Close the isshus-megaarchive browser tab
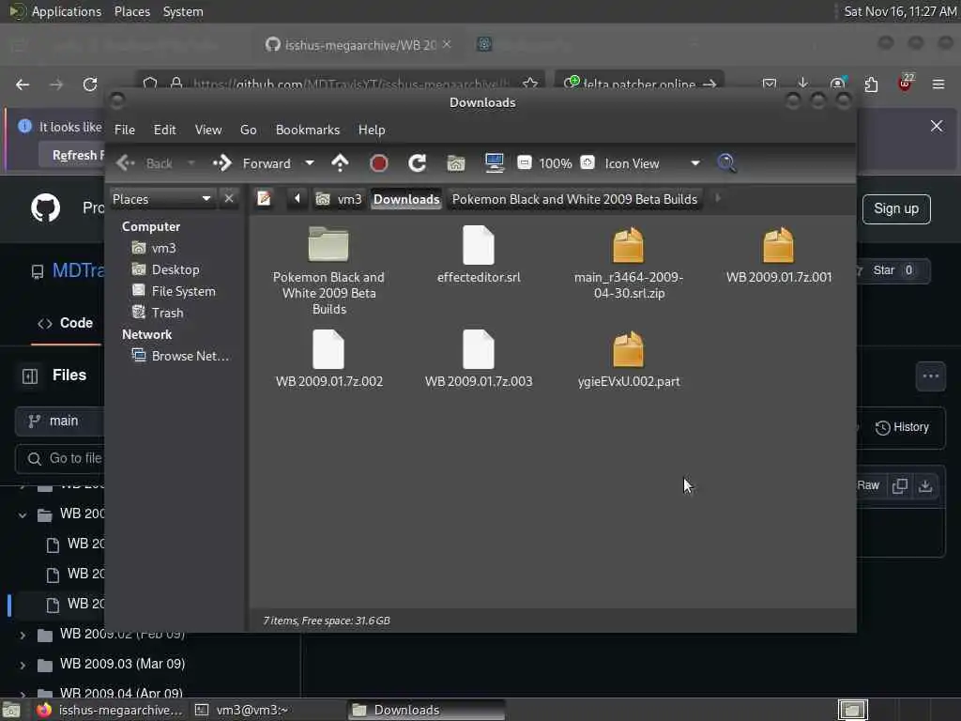The width and height of the screenshot is (961, 721). (447, 44)
